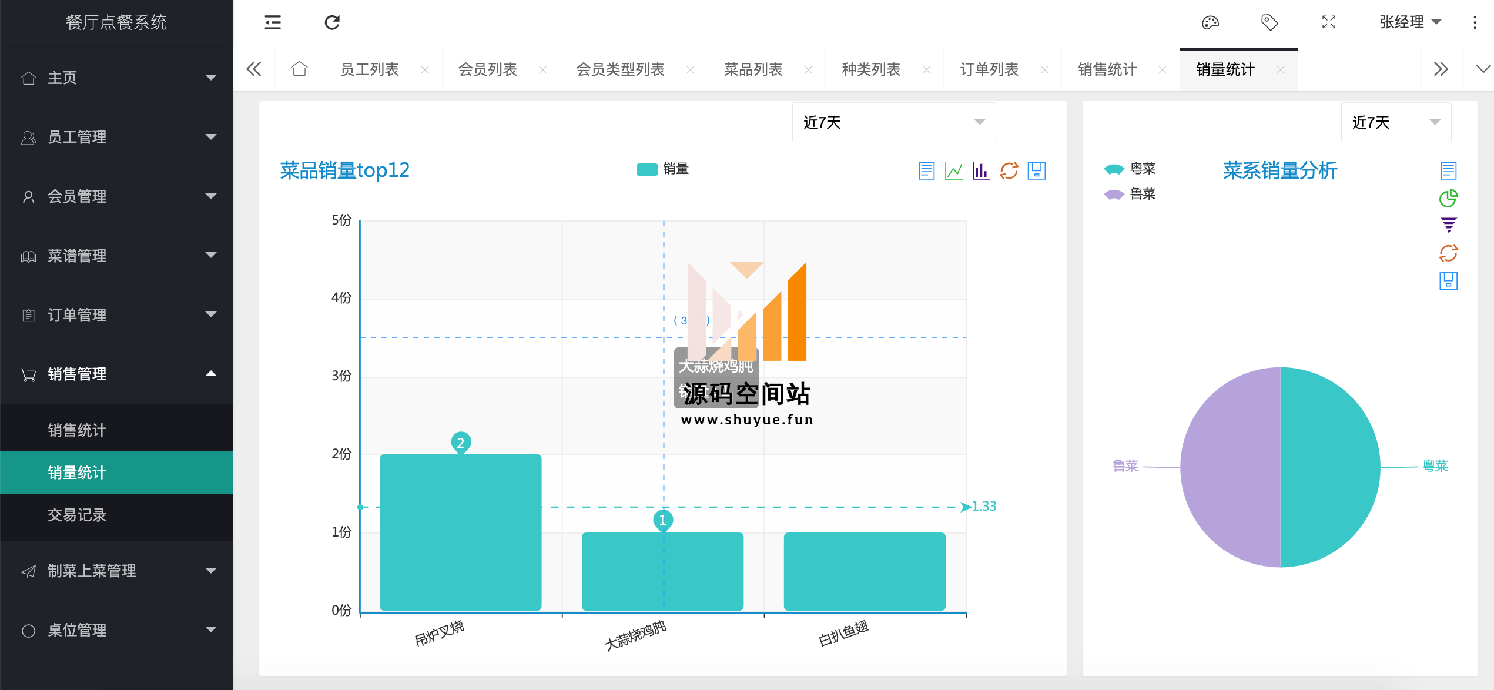This screenshot has height=690, width=1494.
Task: Open data view icon for top12 chart
Action: [926, 170]
